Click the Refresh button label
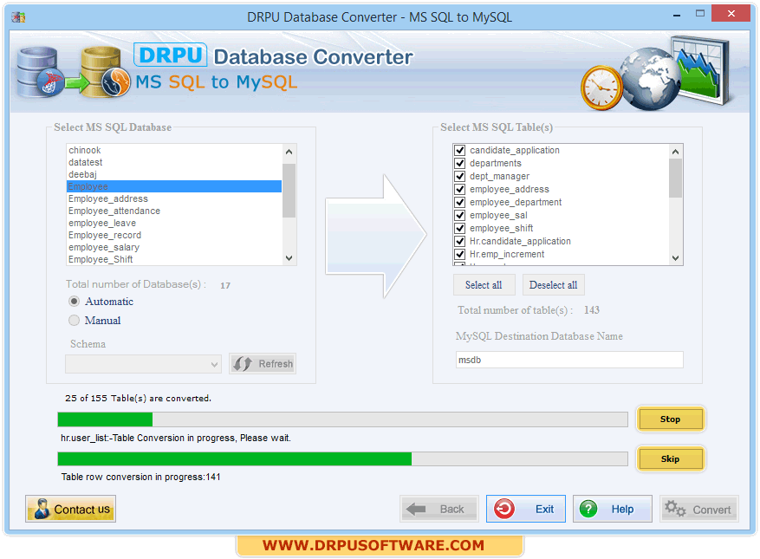Screen dimensions: 760x559 276,364
